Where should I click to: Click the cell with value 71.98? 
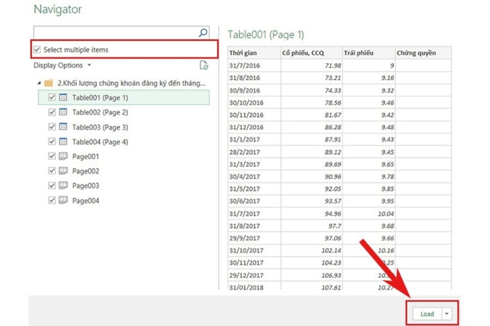[x=312, y=65]
